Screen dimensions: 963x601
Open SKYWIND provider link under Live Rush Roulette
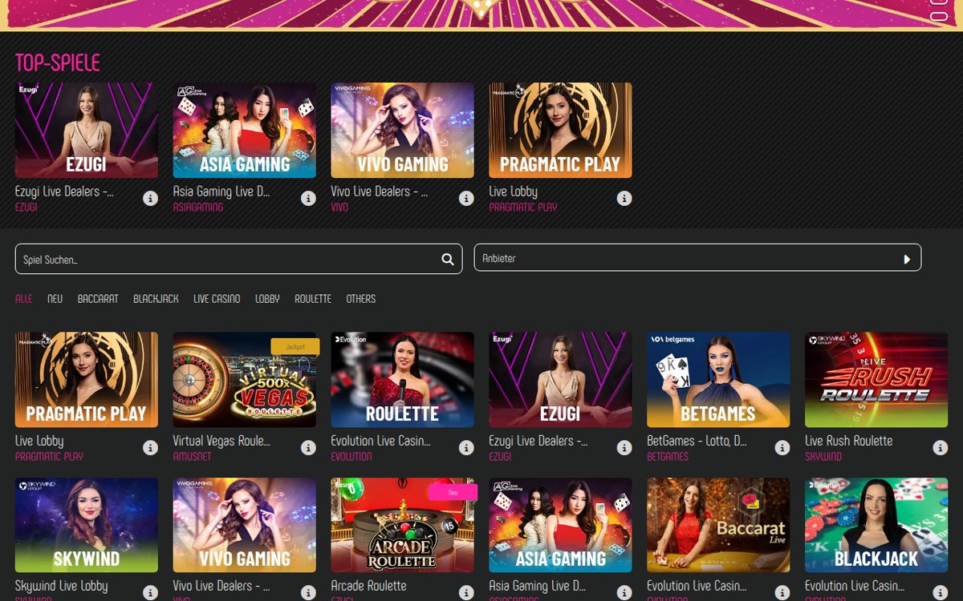coord(823,456)
